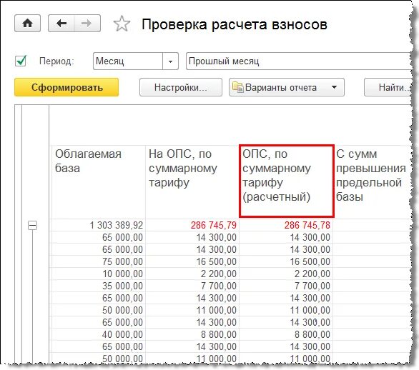This screenshot has width=419, height=370.
Task: Select the 10 000,00 base cell
Action: [x=99, y=274]
